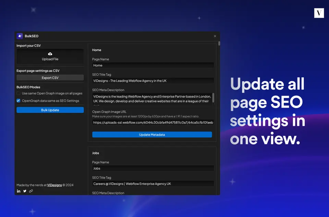Viewport: 329px width, 217px height.
Task: Click the Home SEO Title Tag field
Action: (153, 81)
